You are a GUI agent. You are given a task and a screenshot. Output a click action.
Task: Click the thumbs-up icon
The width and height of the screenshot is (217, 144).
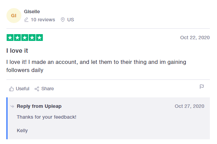click(x=11, y=89)
